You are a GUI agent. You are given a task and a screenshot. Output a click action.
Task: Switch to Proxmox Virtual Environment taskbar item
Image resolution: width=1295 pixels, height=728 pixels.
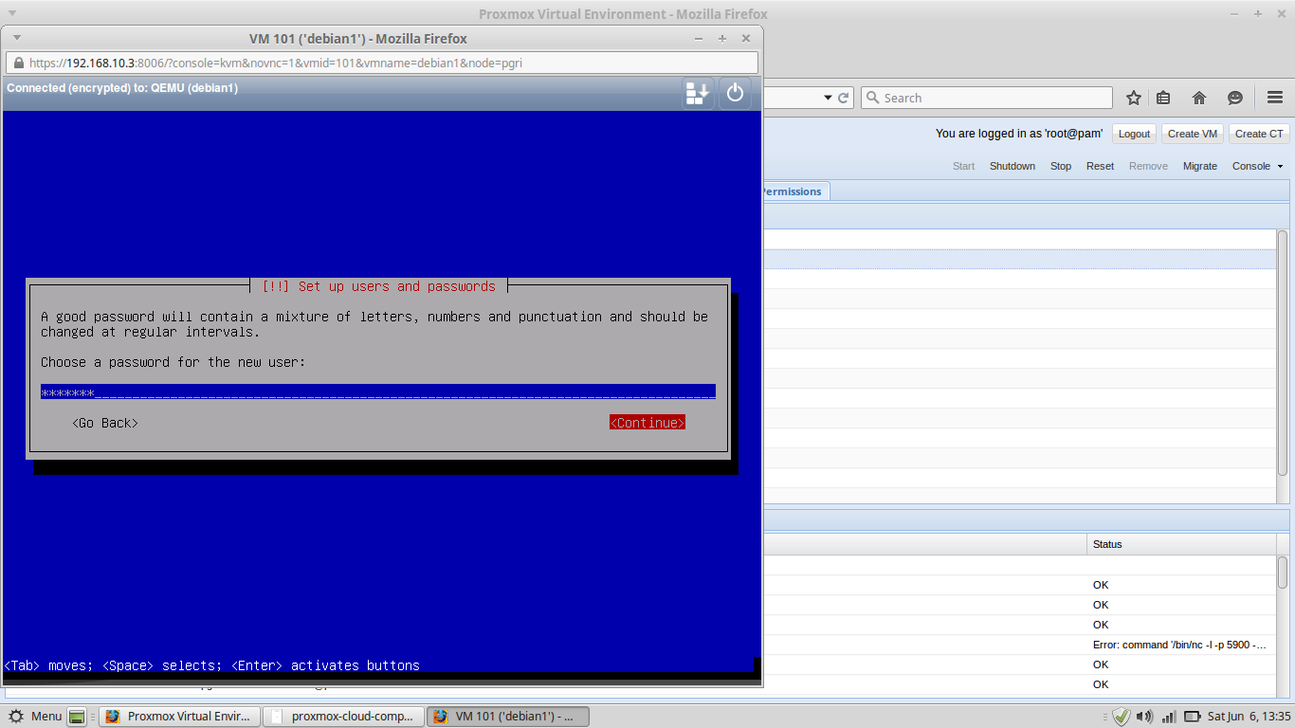tap(179, 717)
